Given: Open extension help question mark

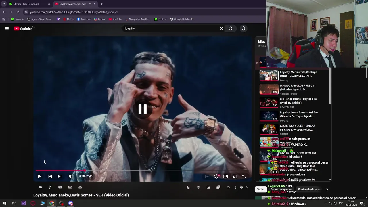Looking at the screenshot, I should [241, 187].
